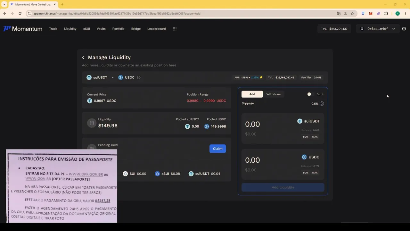Click the xSUI reward token icon
The image size is (410, 231).
coord(157,174)
